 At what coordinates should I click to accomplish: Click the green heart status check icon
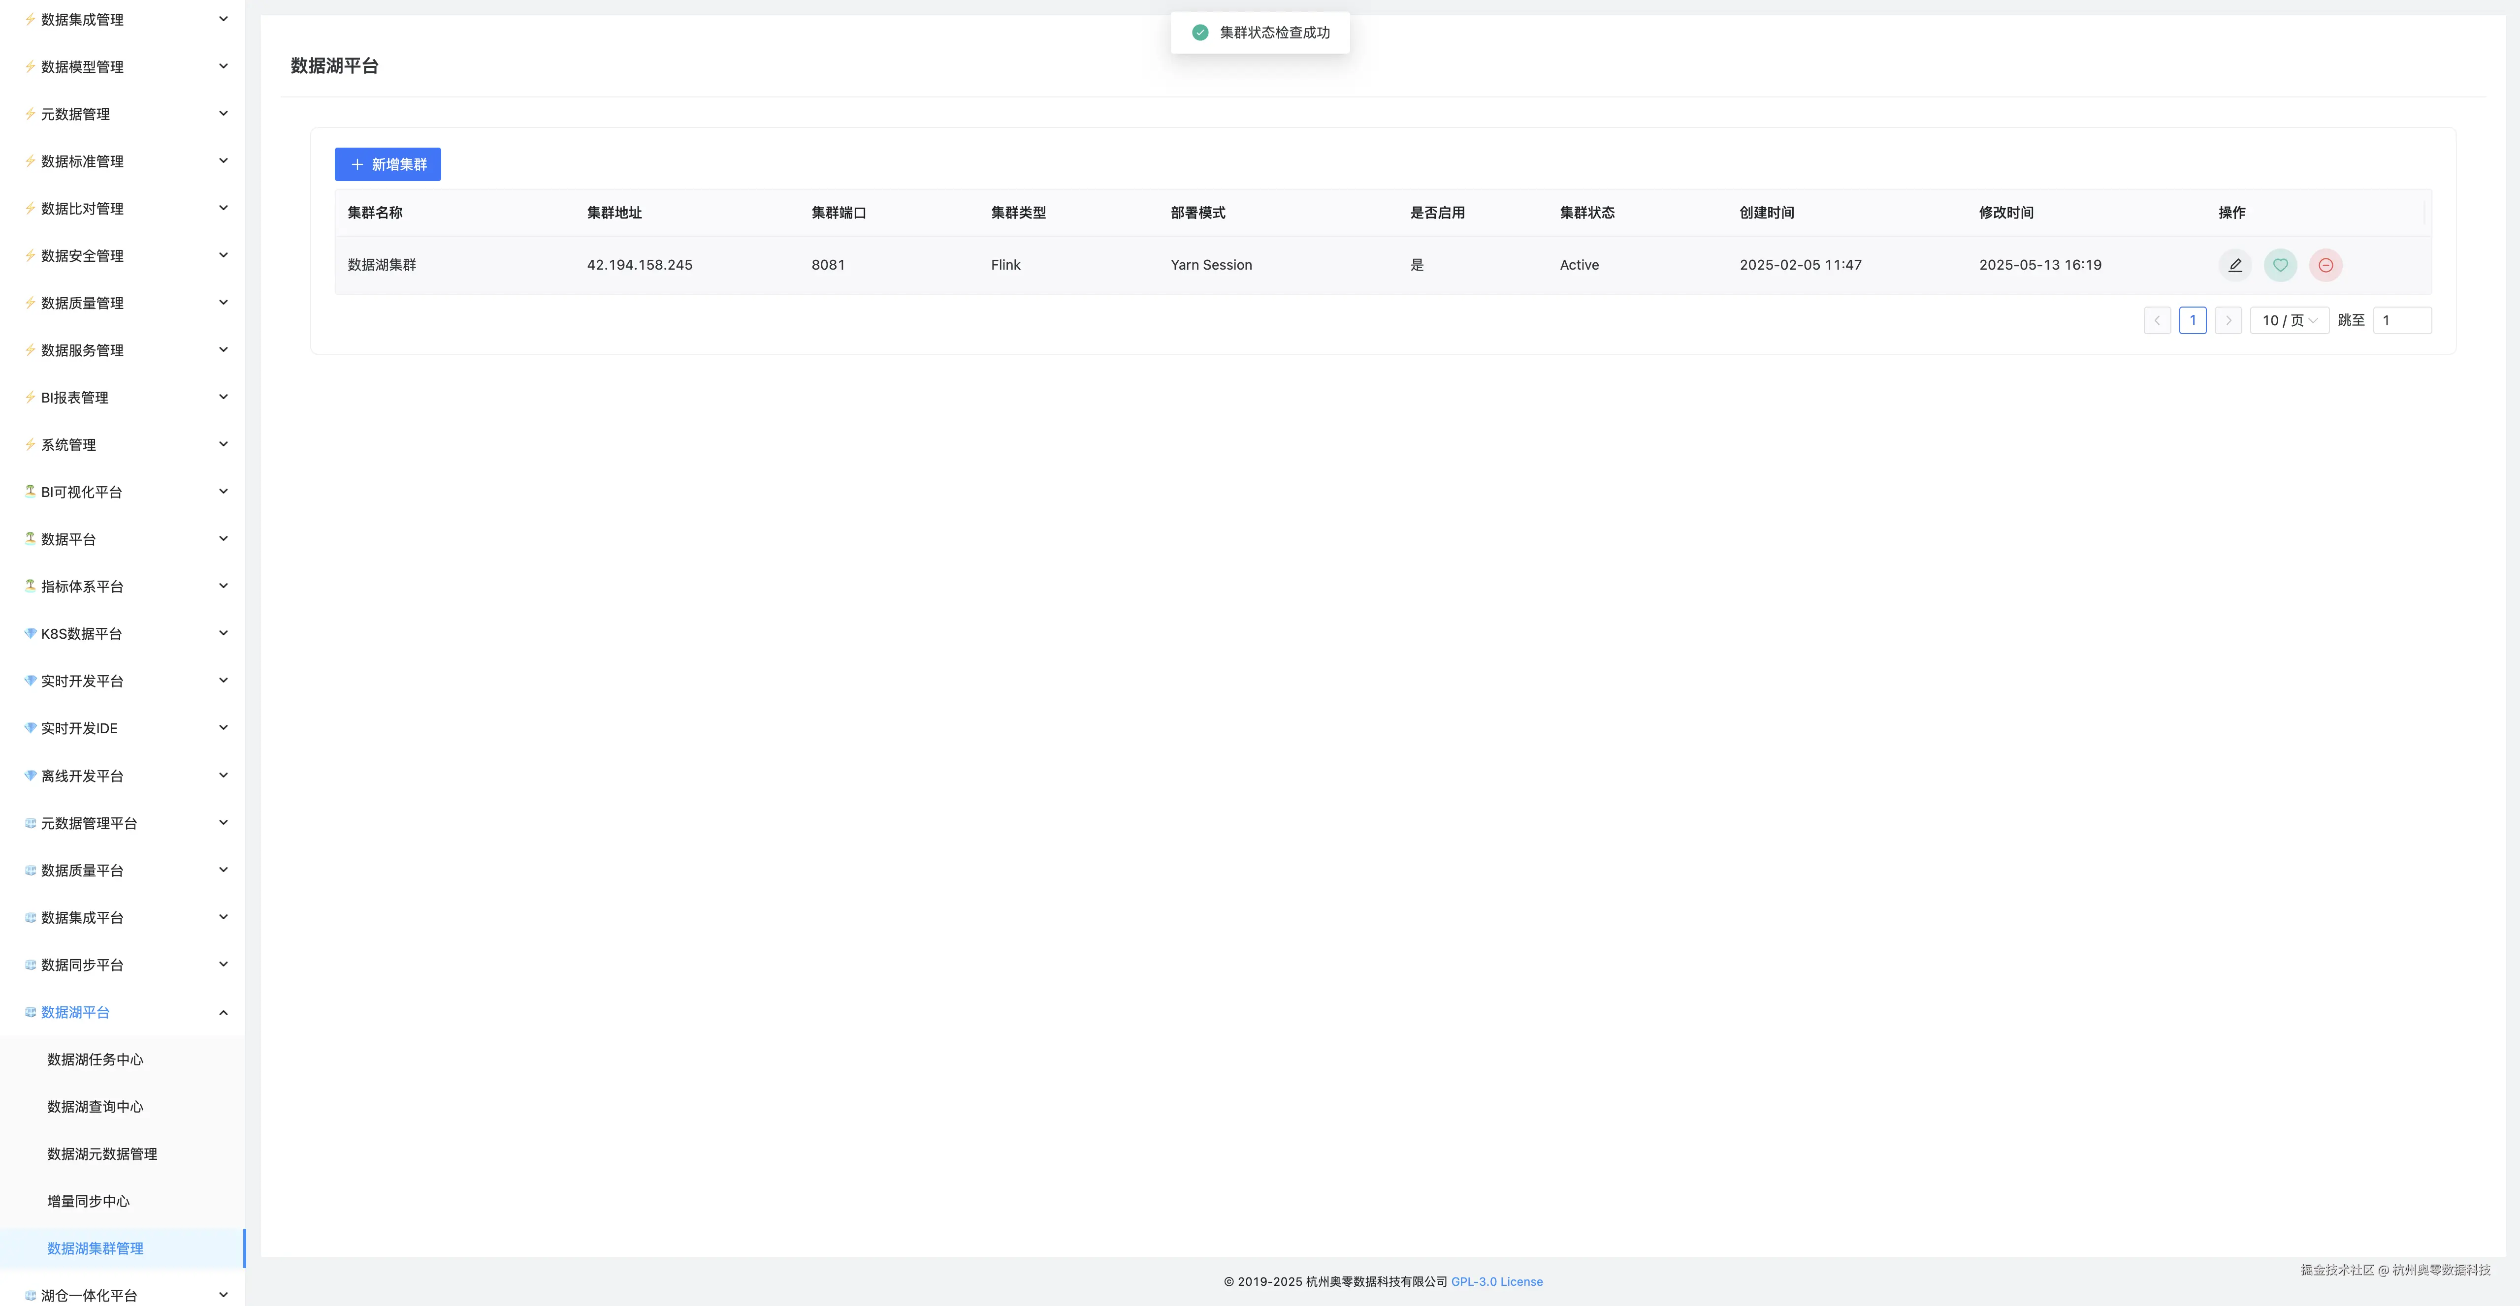2279,265
